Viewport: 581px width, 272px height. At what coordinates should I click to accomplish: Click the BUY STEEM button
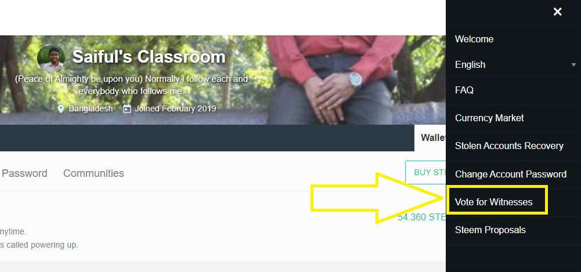pyautogui.click(x=426, y=172)
